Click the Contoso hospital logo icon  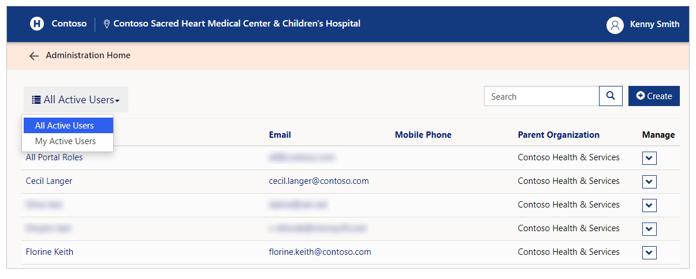click(x=37, y=24)
